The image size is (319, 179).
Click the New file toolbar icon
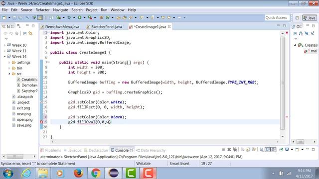point(4,18)
